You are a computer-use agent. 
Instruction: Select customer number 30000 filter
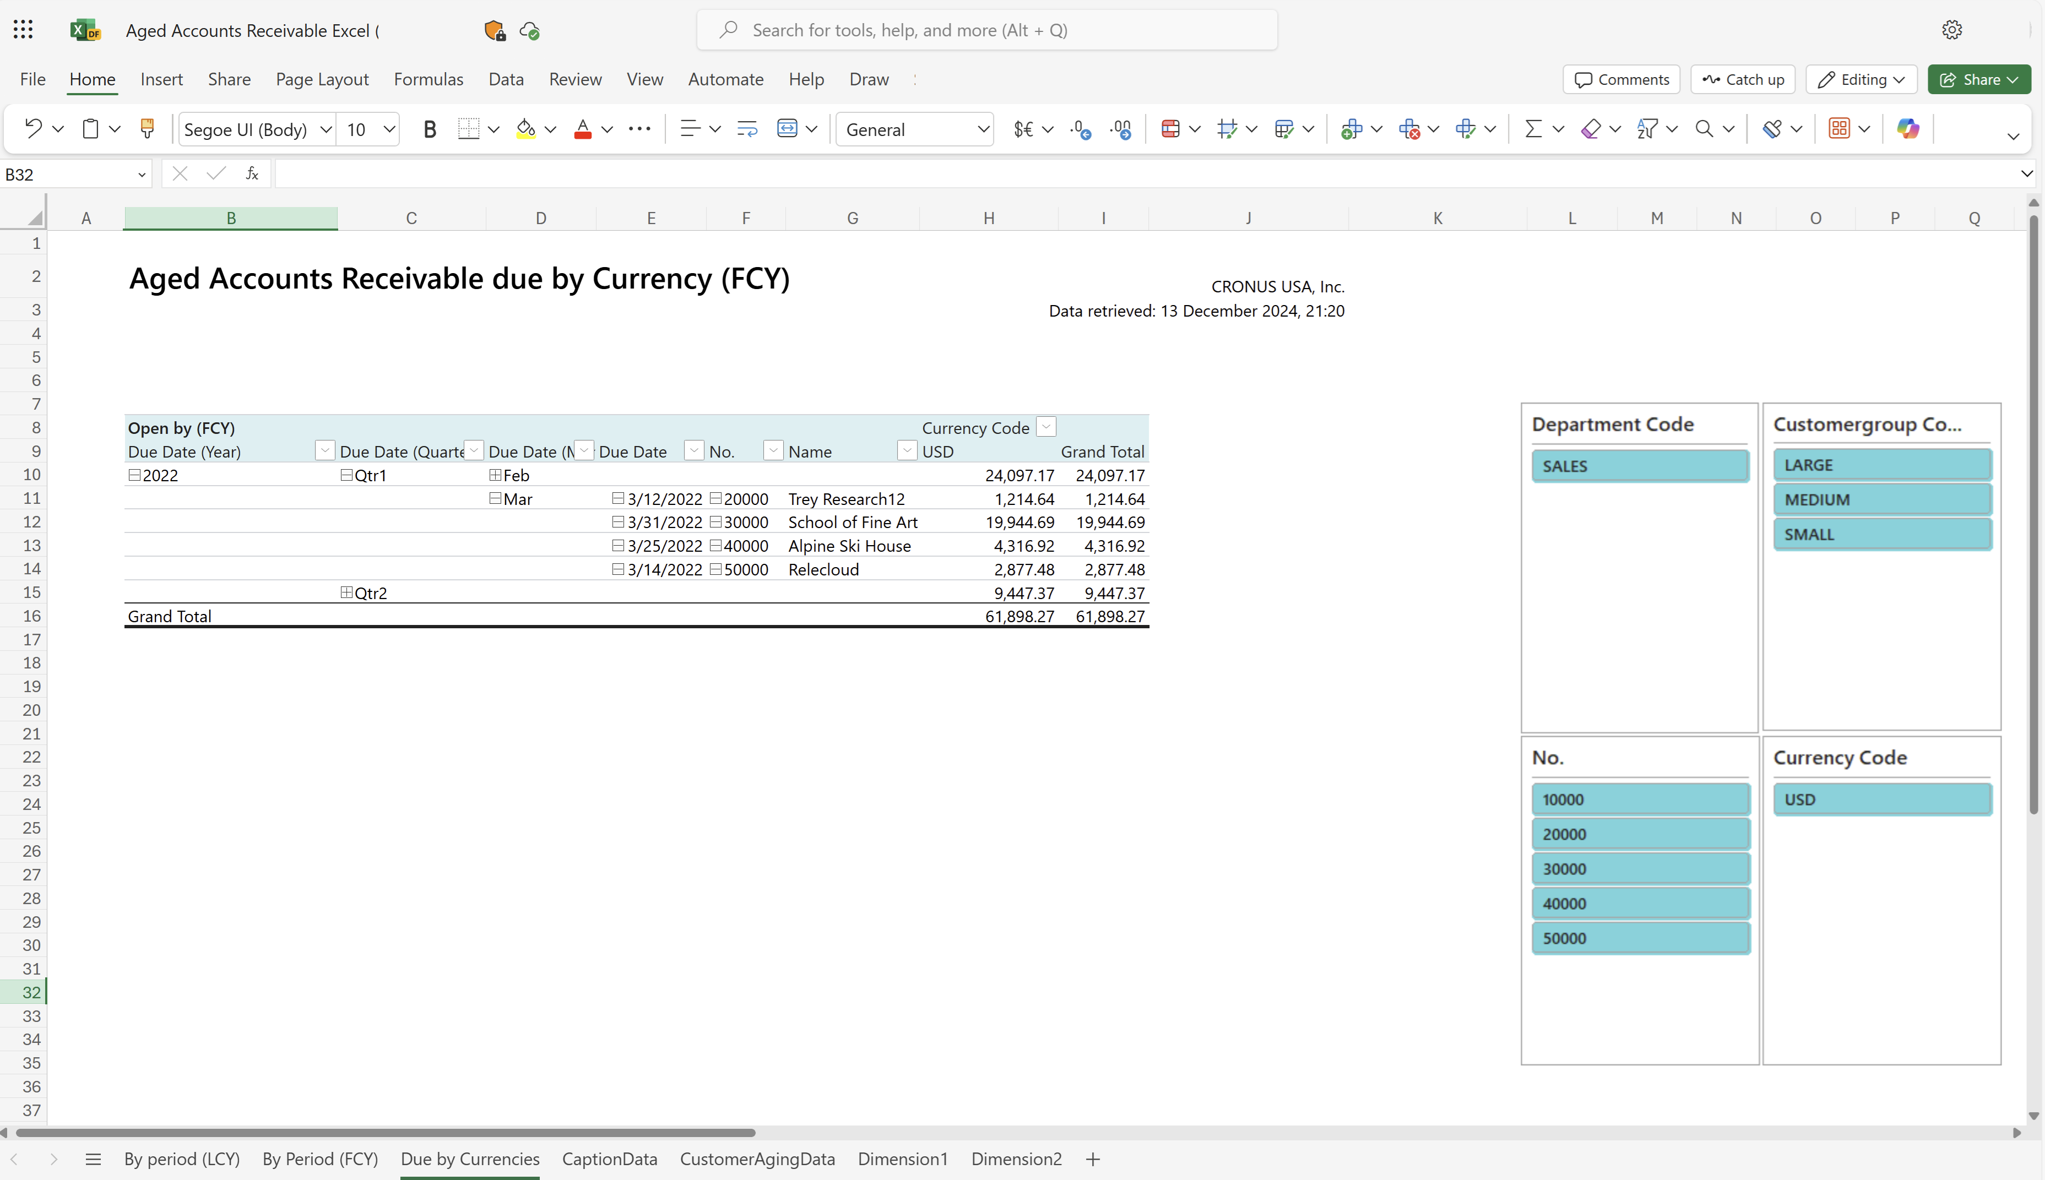(1641, 868)
